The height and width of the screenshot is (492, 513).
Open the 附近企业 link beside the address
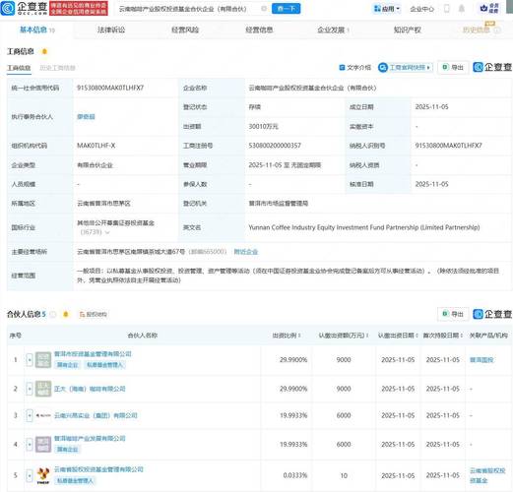(246, 252)
